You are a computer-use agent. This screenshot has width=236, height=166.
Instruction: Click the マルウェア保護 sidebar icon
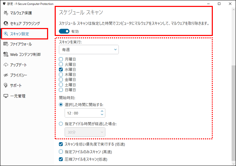click(x=6, y=13)
